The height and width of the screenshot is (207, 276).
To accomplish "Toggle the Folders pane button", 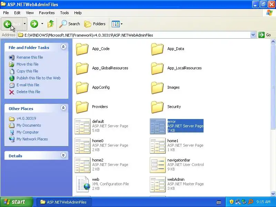I will coord(95,24).
